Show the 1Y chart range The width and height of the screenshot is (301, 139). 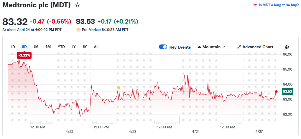point(74,47)
